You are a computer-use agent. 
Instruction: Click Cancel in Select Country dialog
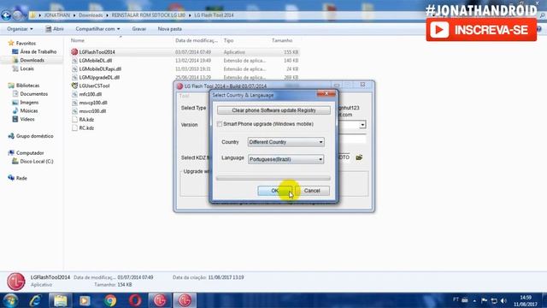(x=312, y=191)
